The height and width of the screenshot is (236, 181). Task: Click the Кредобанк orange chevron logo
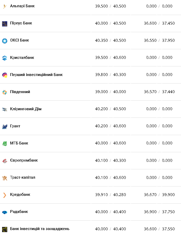[x=5, y=195]
